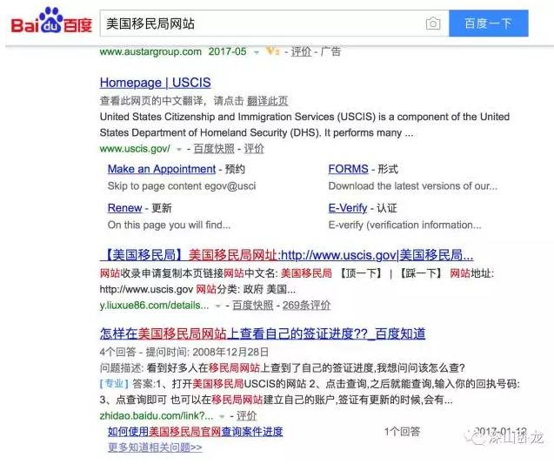Expand dropdown arrow beside y.liuxue86.com/details
This screenshot has height=471, width=554.
click(x=218, y=306)
